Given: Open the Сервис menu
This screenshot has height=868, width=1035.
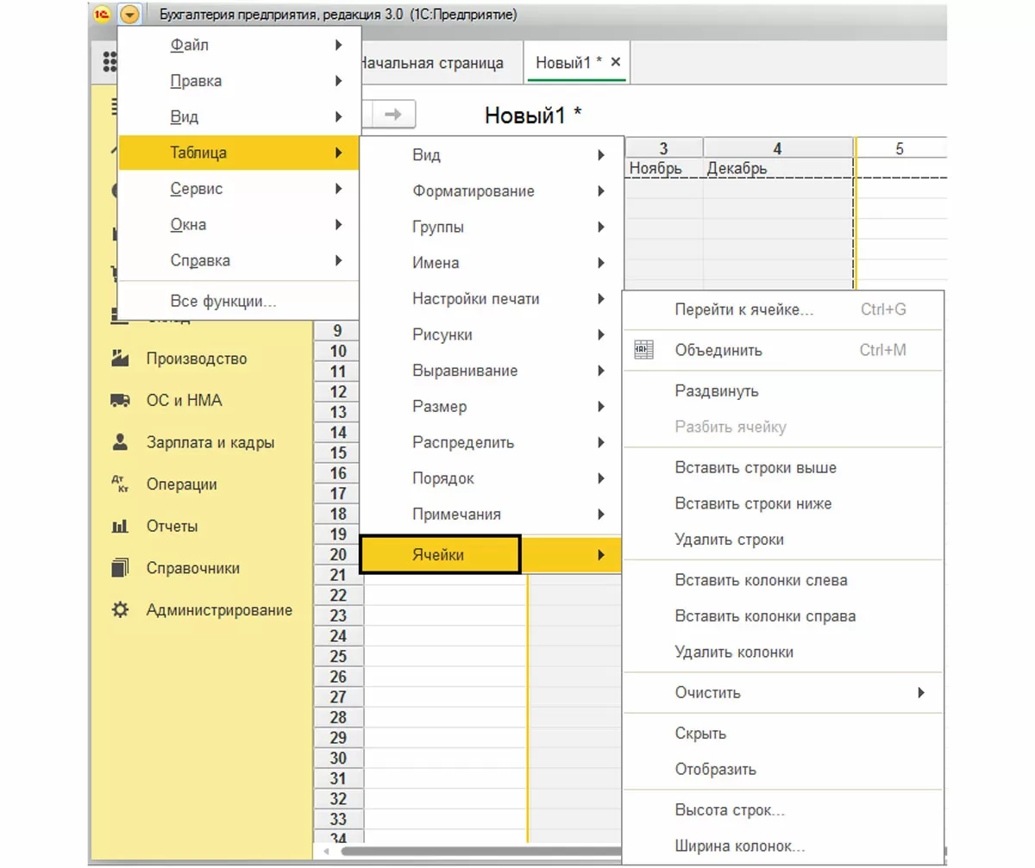Looking at the screenshot, I should click(239, 189).
